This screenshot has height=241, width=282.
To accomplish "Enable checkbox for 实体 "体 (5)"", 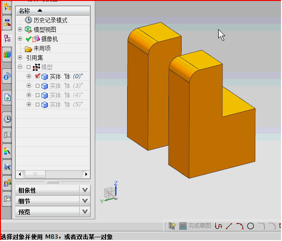I will coord(38,105).
